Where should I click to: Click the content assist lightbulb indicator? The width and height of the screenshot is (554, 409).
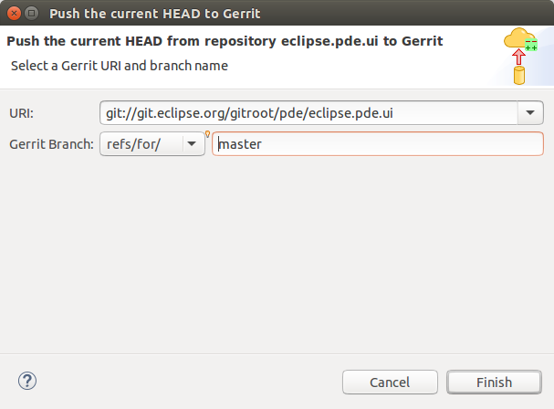pos(208,135)
